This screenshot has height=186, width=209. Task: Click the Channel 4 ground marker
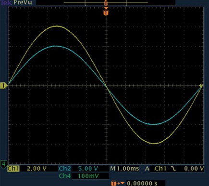coord(3,165)
